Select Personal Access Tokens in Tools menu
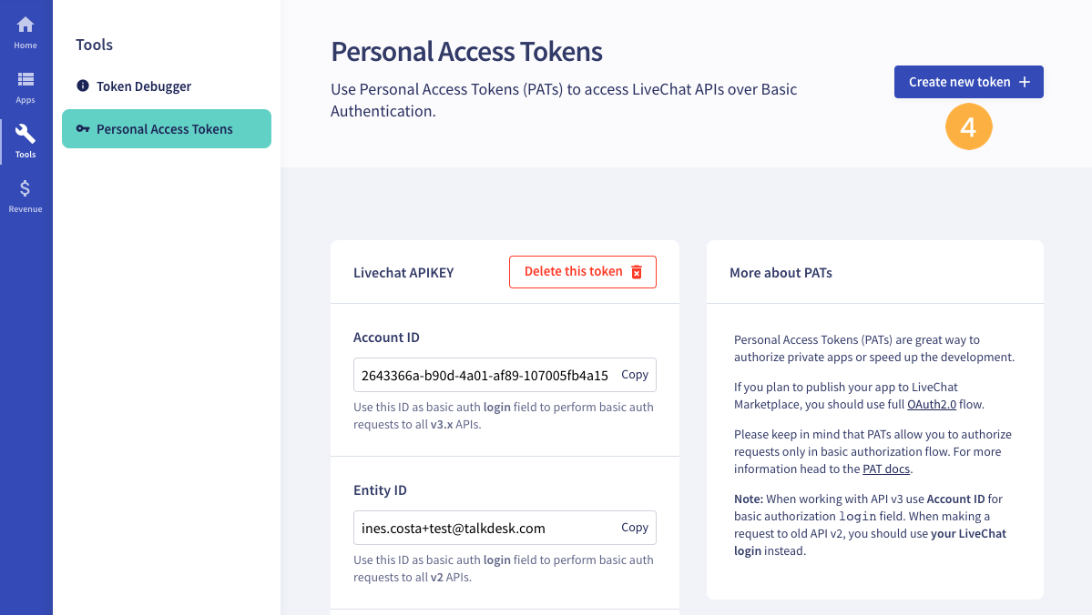 (167, 128)
